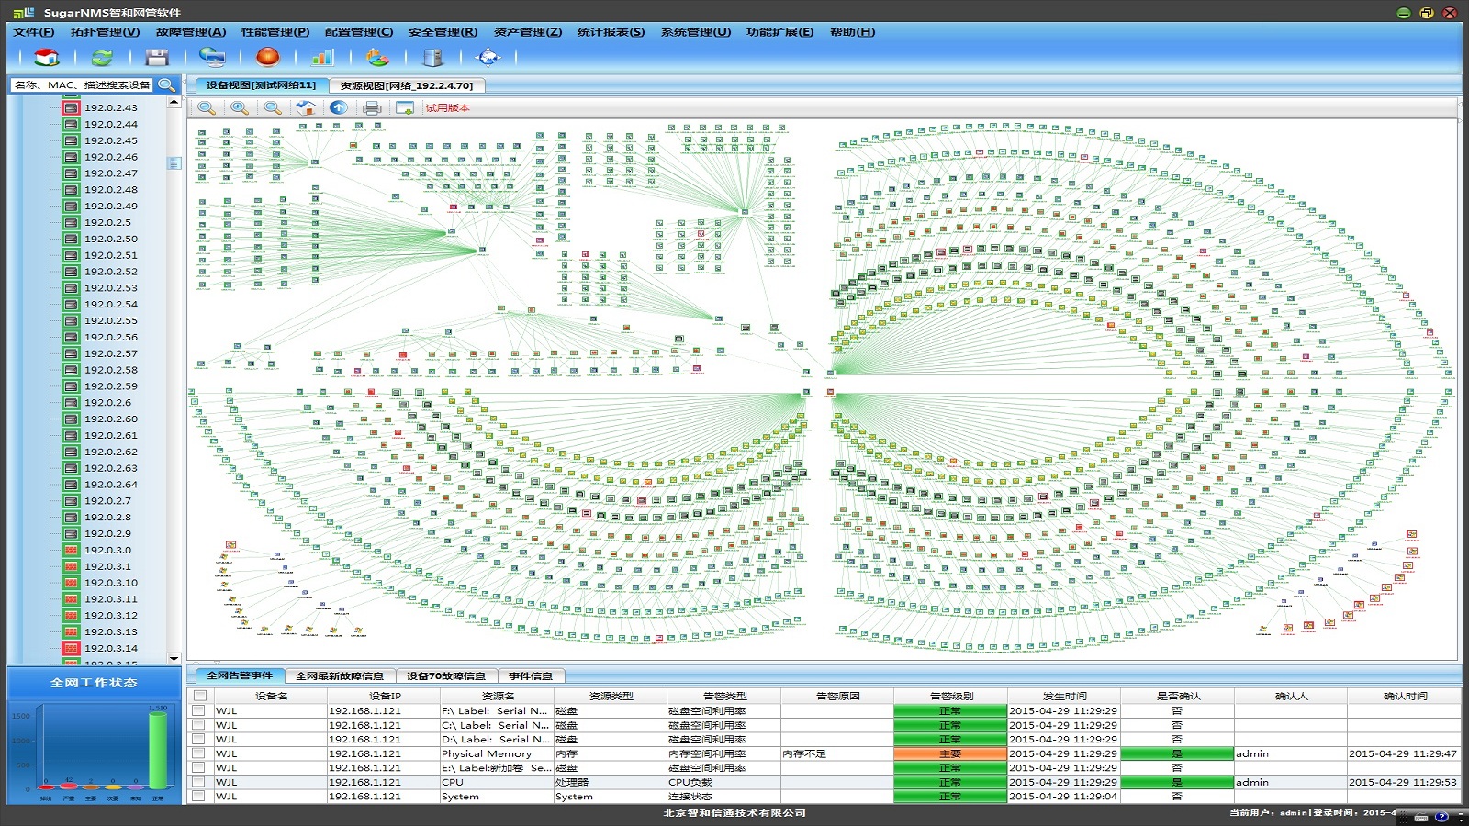Sort by 告警级别 column header
Viewport: 1469px width, 826px height.
click(950, 696)
